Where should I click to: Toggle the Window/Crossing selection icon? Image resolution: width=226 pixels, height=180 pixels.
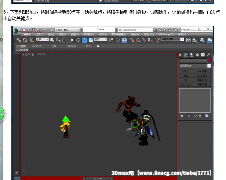(x=71, y=40)
